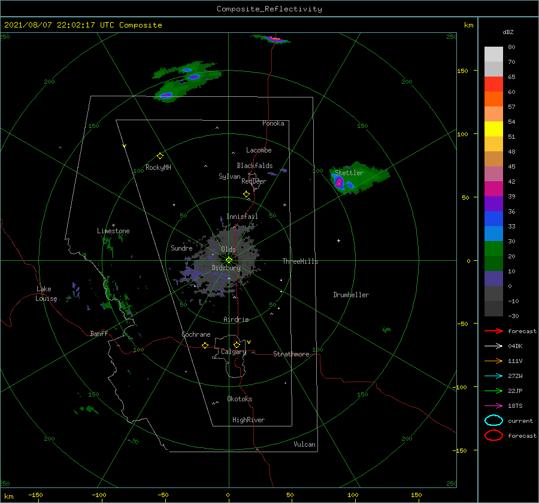Click the red 60–65 dBZ color swatch

pos(493,84)
